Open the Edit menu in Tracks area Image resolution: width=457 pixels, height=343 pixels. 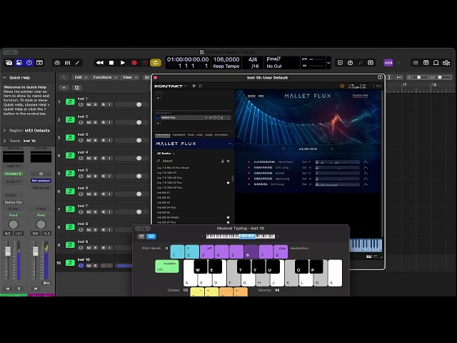point(81,77)
